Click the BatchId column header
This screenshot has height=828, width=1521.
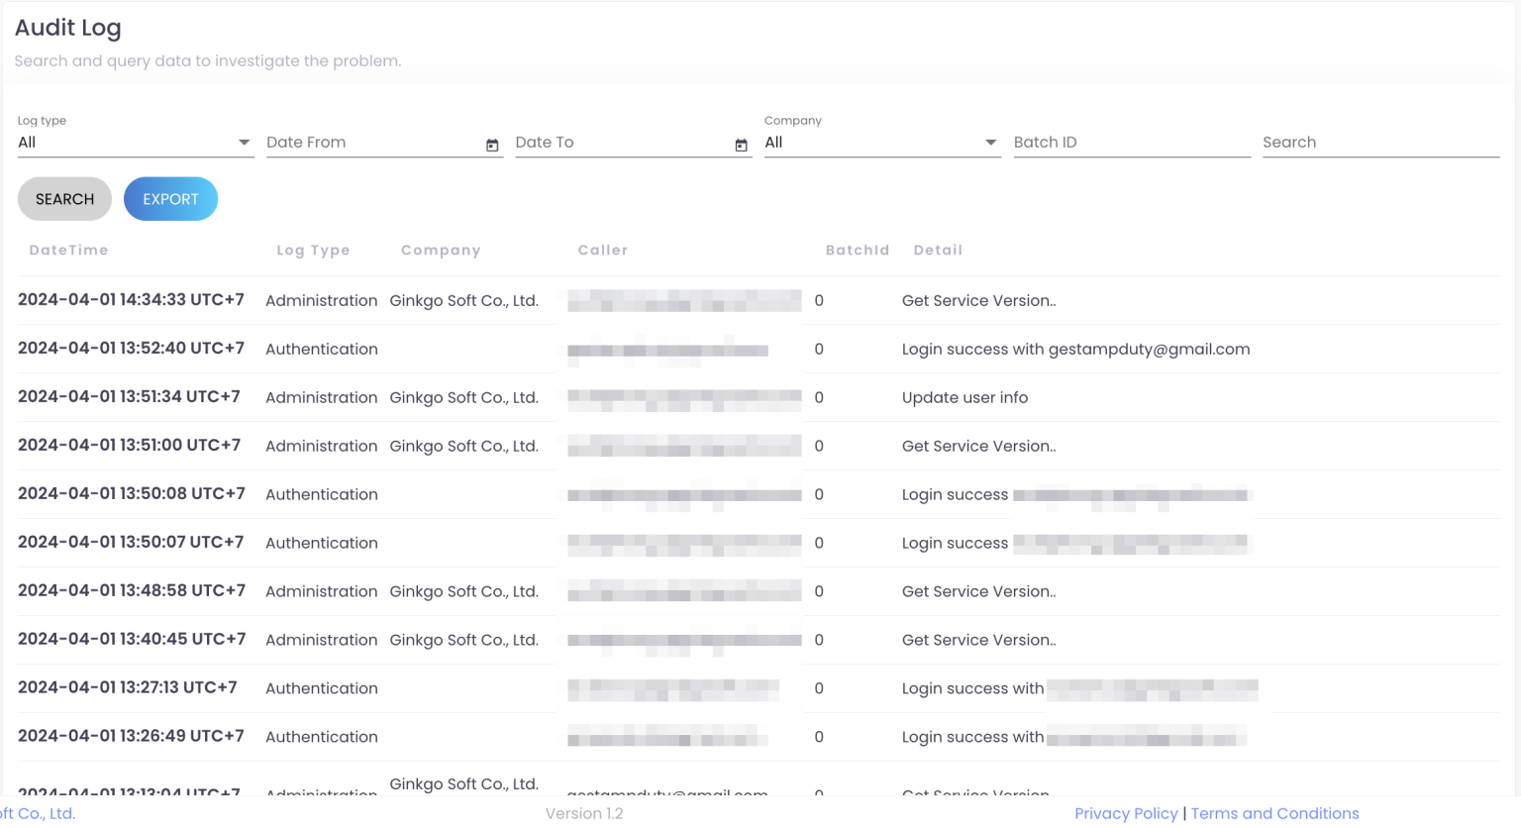click(858, 251)
